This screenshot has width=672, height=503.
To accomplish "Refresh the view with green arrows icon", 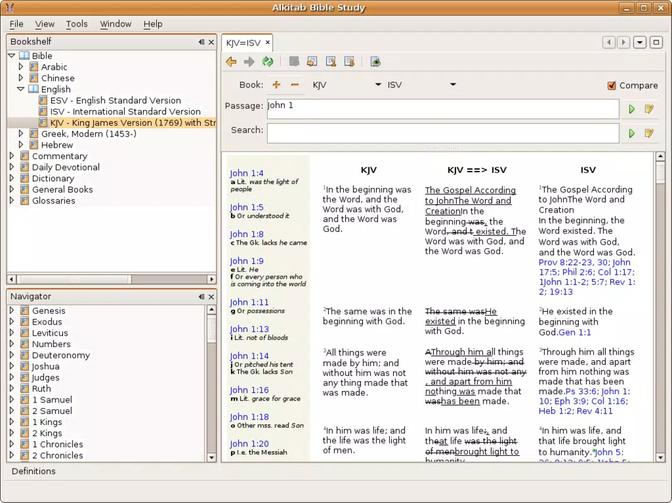I will point(268,62).
